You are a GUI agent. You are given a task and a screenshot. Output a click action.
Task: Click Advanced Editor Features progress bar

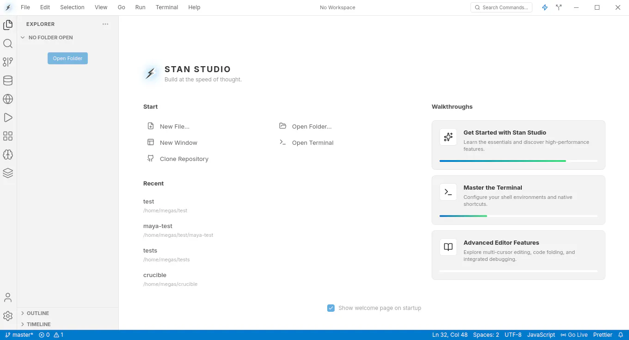tap(518, 271)
